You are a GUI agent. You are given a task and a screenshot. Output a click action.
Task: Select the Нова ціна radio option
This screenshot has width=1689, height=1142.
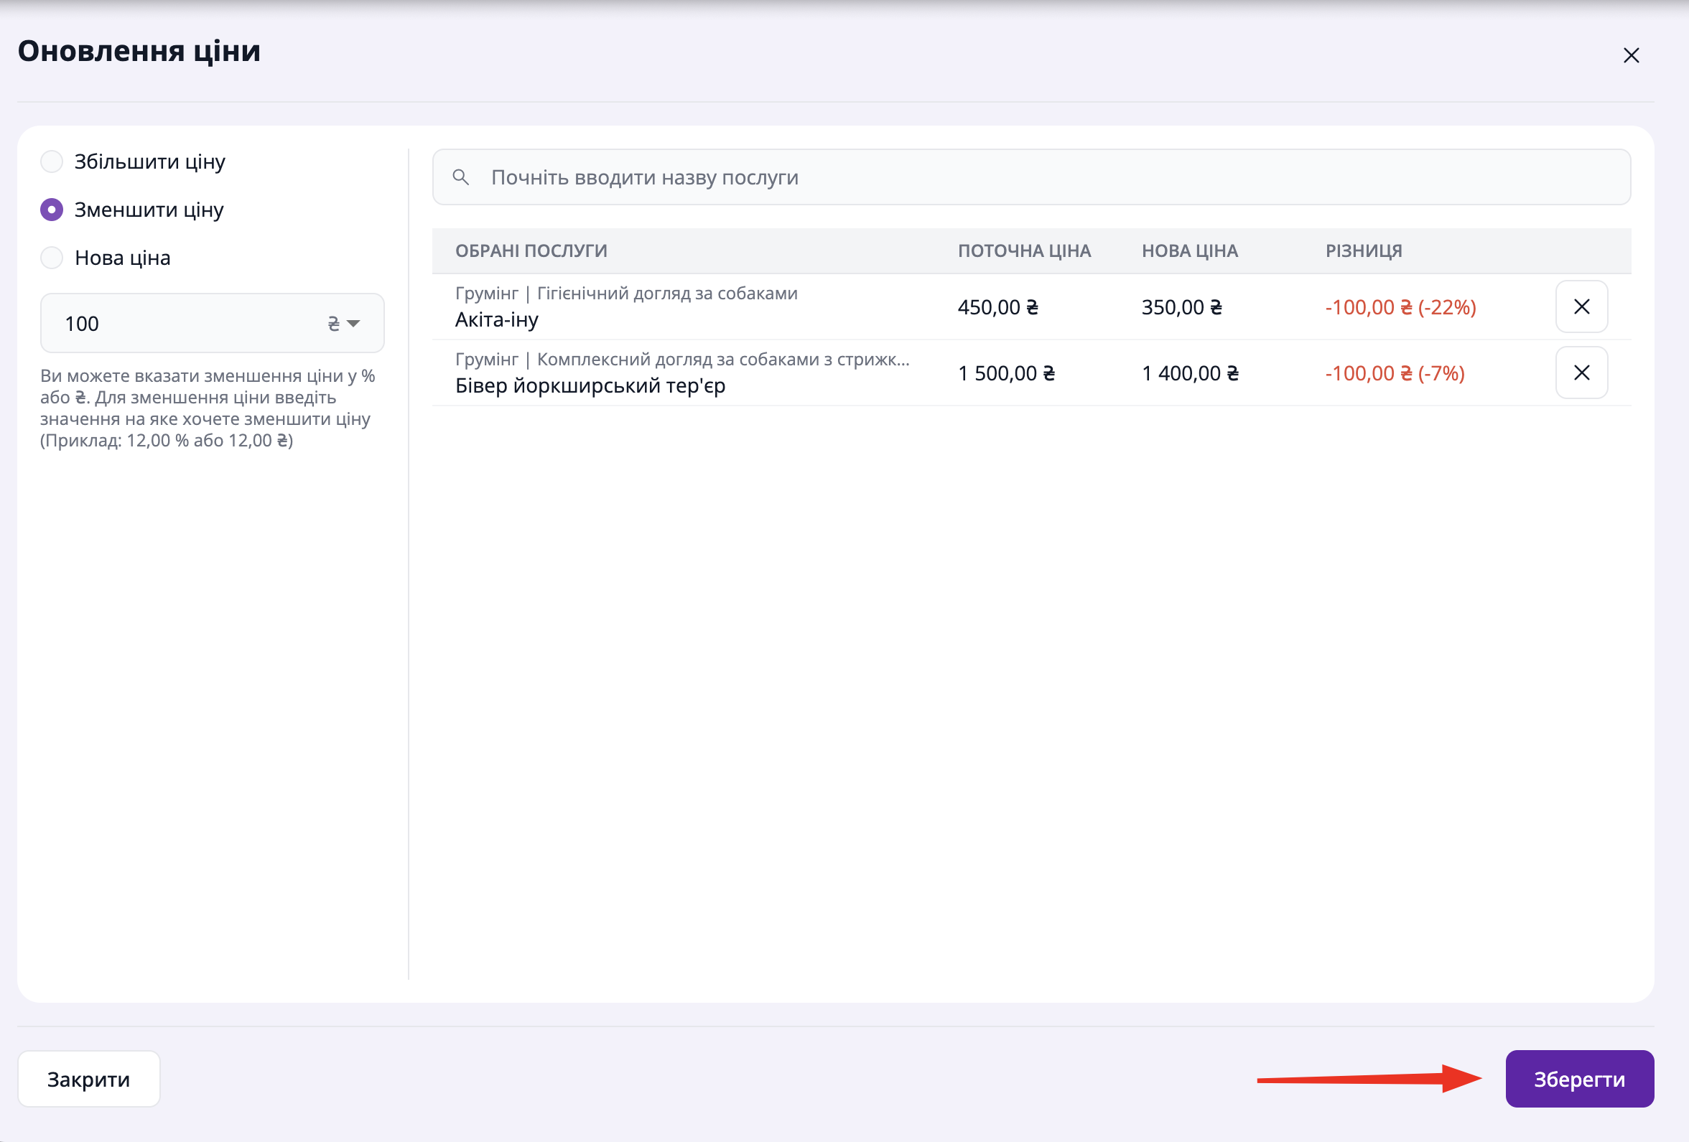52,258
